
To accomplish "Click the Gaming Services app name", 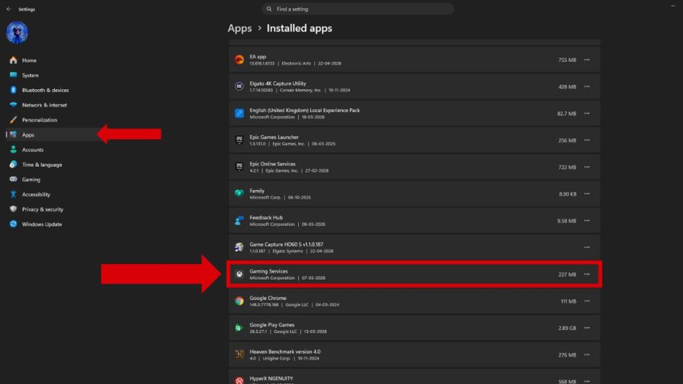I will pyautogui.click(x=268, y=271).
